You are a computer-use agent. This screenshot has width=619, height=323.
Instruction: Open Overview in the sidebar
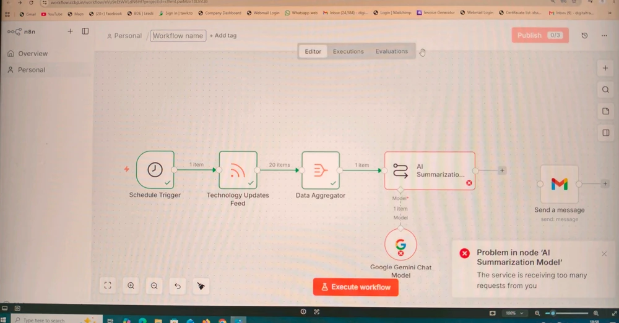pyautogui.click(x=28, y=54)
